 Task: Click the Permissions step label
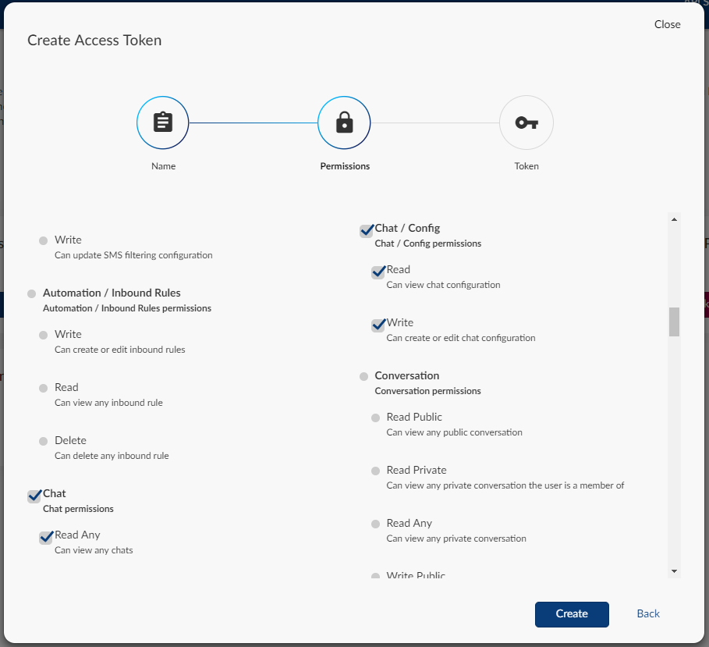pyautogui.click(x=345, y=166)
